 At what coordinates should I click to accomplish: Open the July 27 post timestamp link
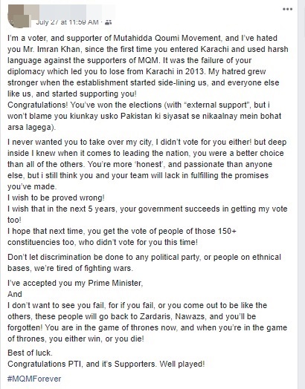pos(67,22)
